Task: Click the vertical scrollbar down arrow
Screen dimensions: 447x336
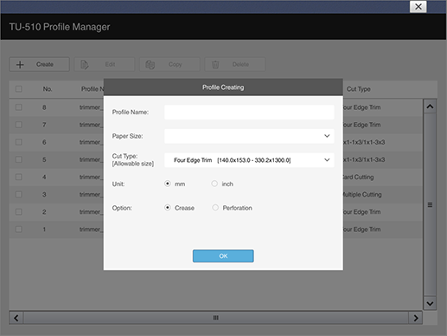Action: (x=430, y=303)
